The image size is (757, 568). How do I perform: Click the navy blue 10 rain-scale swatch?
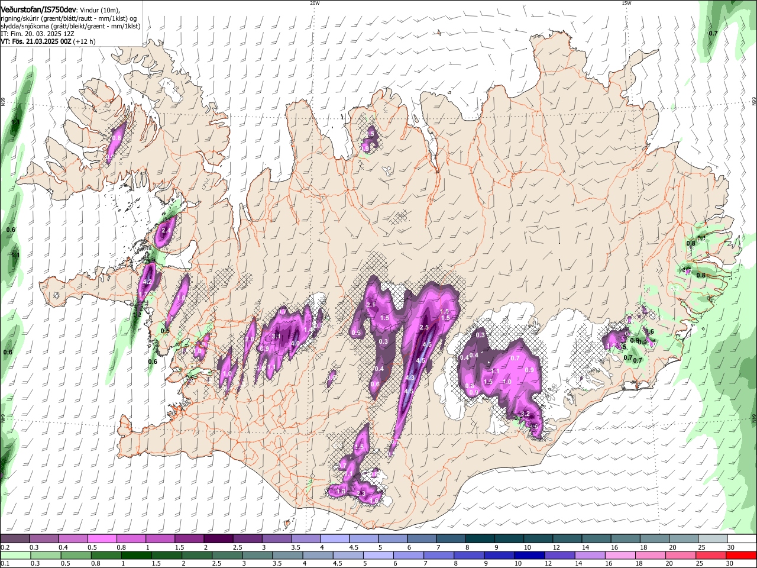[529, 555]
